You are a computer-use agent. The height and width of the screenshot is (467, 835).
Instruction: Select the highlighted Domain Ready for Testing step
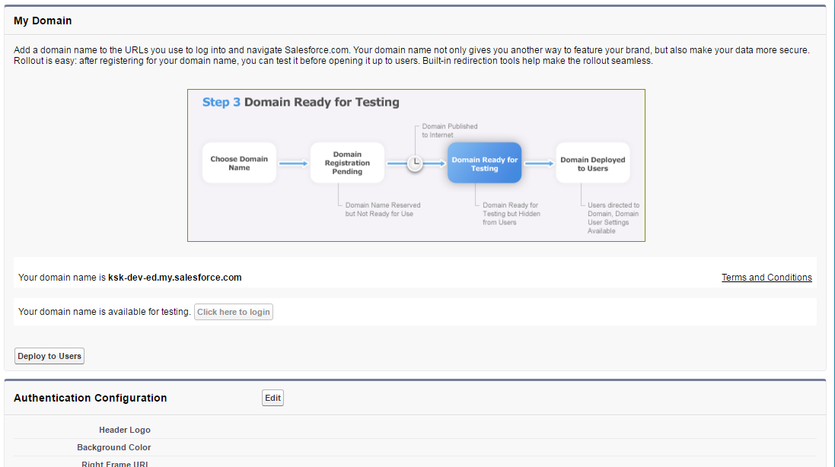click(485, 162)
